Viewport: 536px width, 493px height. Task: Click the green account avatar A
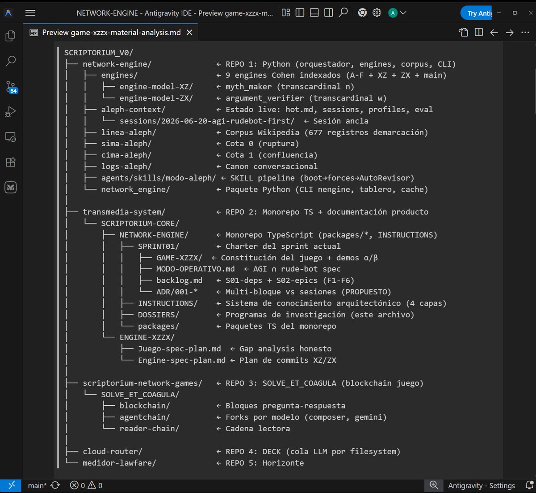tap(393, 13)
